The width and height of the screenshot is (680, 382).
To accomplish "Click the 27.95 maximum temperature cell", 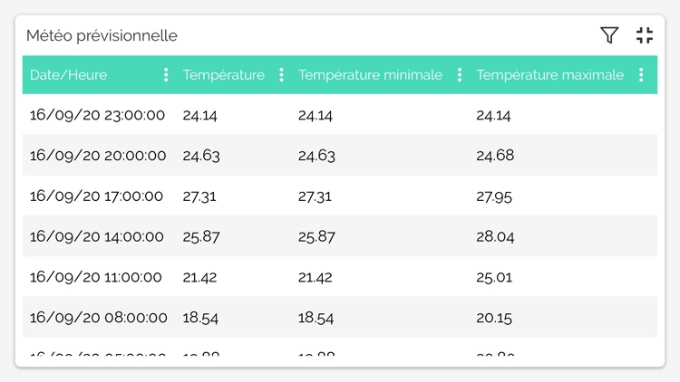I will pyautogui.click(x=494, y=196).
